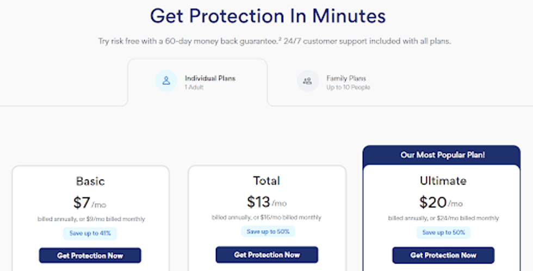Click the Our Most Popular Plan banner
The image size is (533, 271).
coord(443,155)
